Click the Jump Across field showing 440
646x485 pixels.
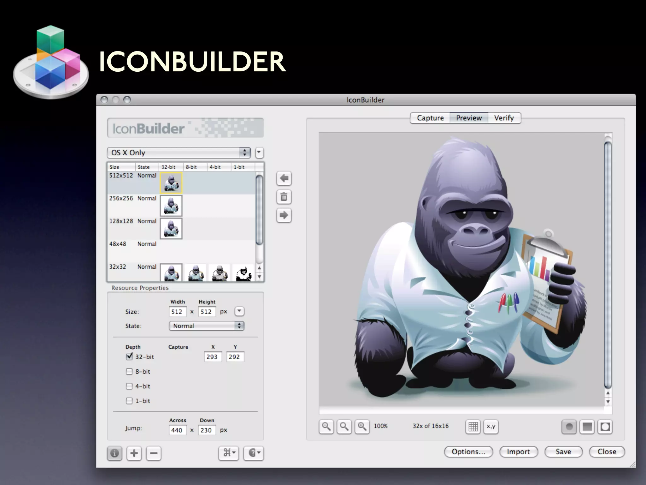point(178,430)
